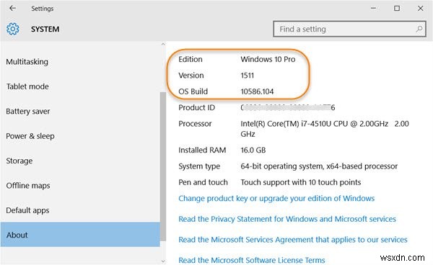Click the Edition label
433x265 pixels.
[x=191, y=59]
